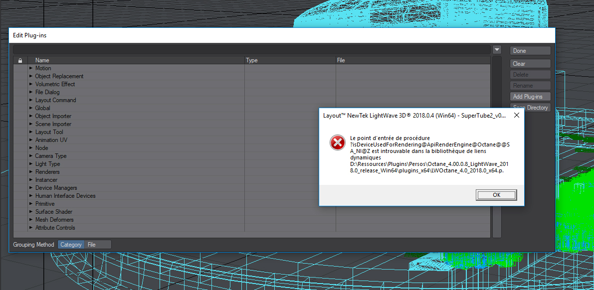Expand the Object Replacement category
The image size is (594, 290).
pos(31,76)
